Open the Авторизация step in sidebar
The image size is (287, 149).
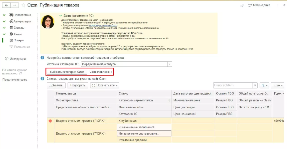(x=20, y=21)
